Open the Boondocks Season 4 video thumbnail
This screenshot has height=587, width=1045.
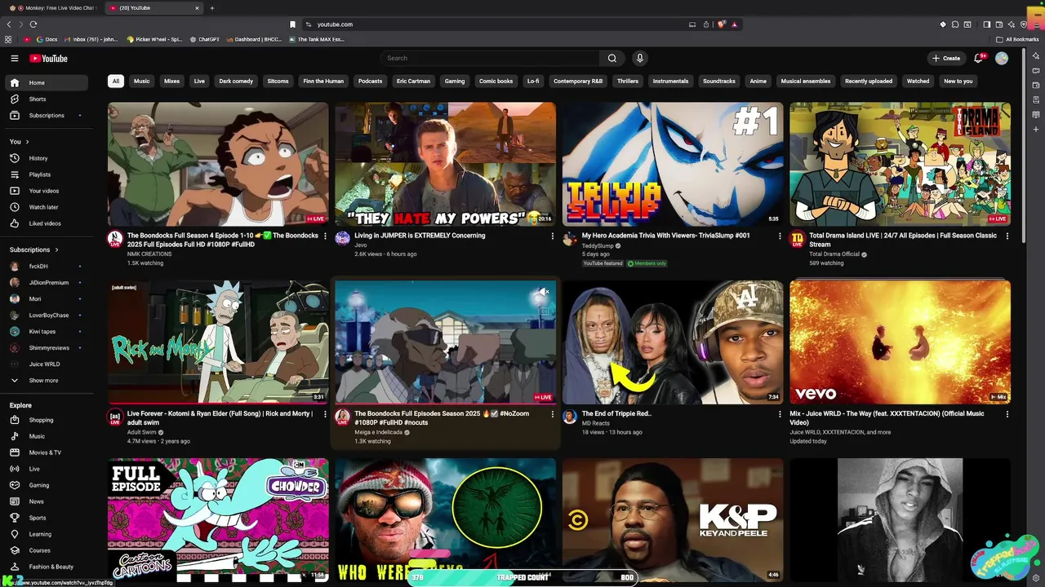[218, 164]
